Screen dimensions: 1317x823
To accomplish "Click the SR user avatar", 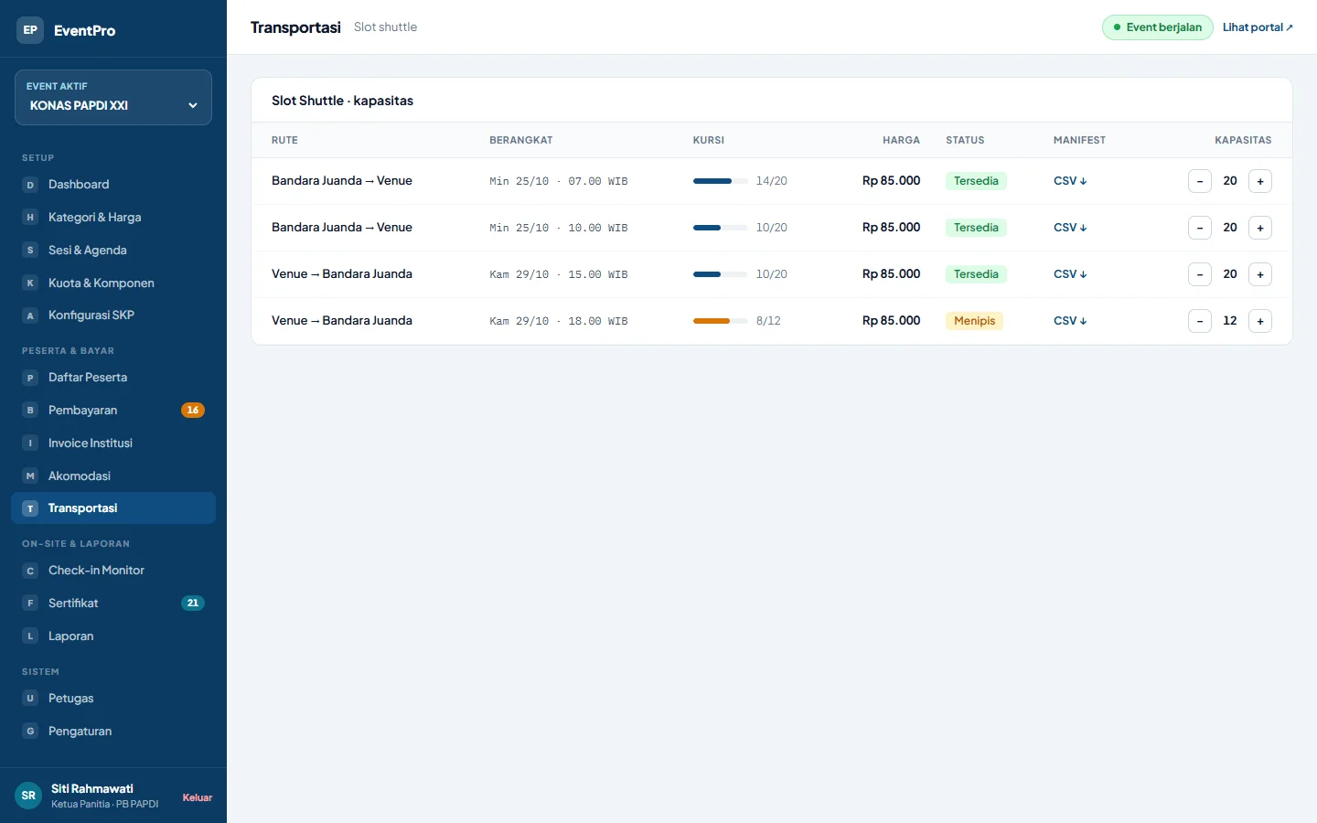I will point(28,796).
